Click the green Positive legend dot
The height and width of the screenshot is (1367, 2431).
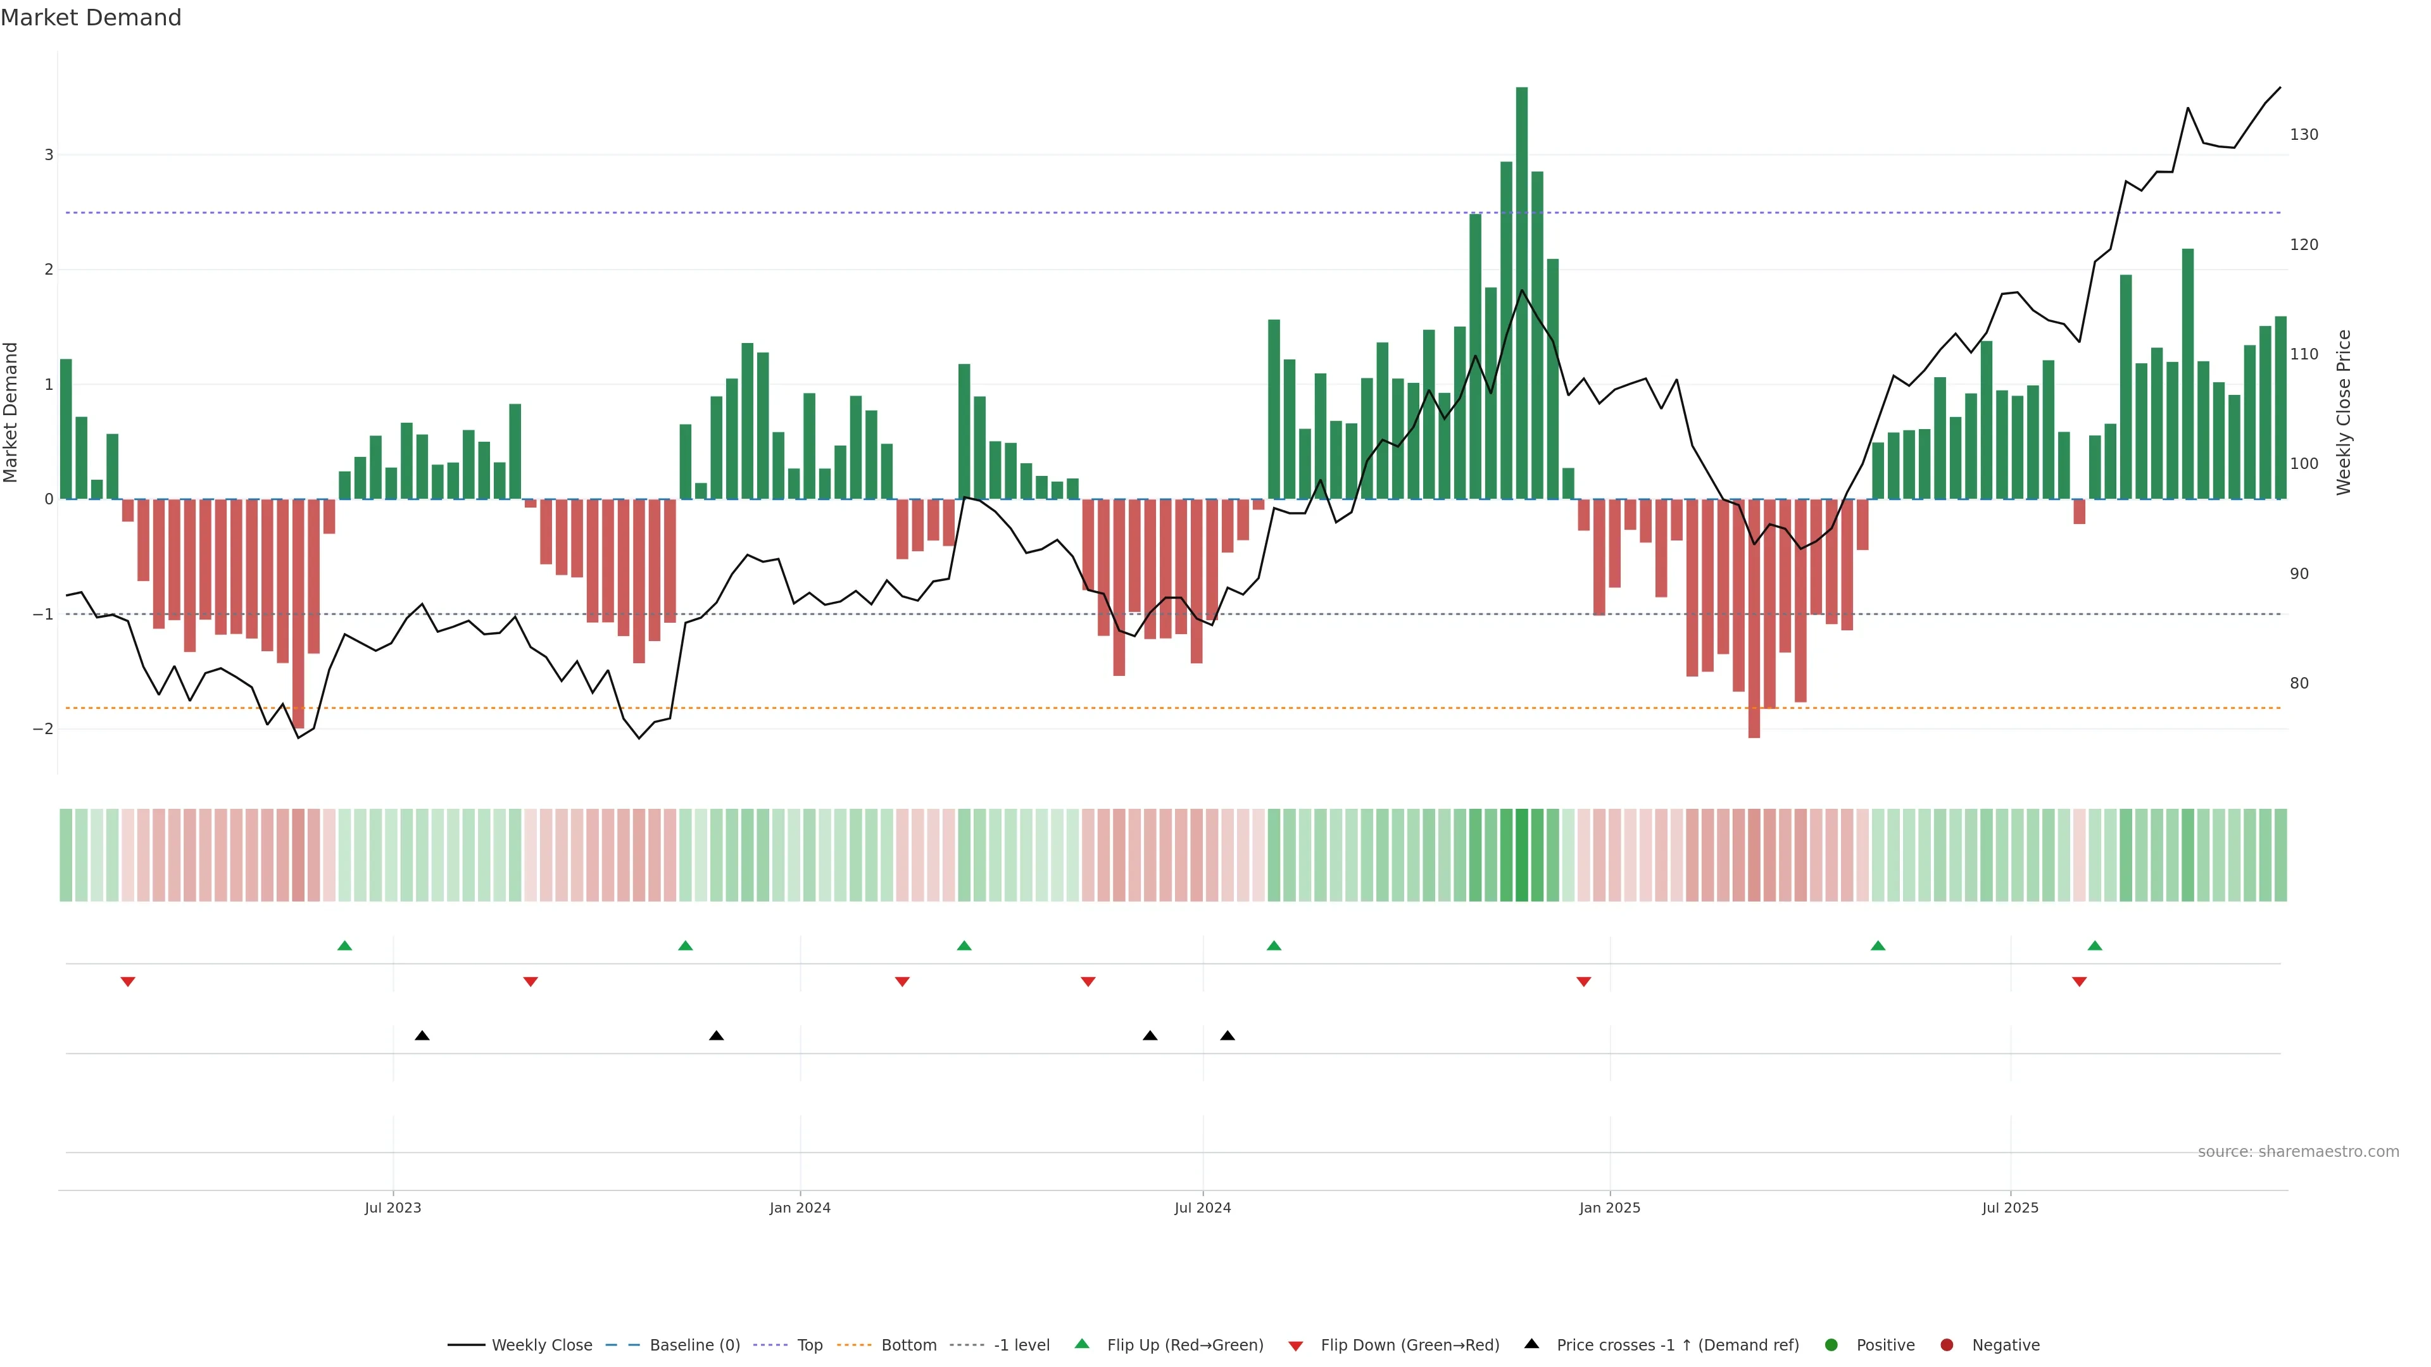(x=1831, y=1345)
